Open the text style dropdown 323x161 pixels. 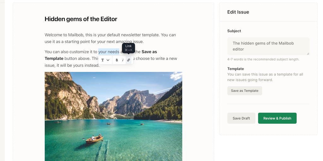point(105,60)
